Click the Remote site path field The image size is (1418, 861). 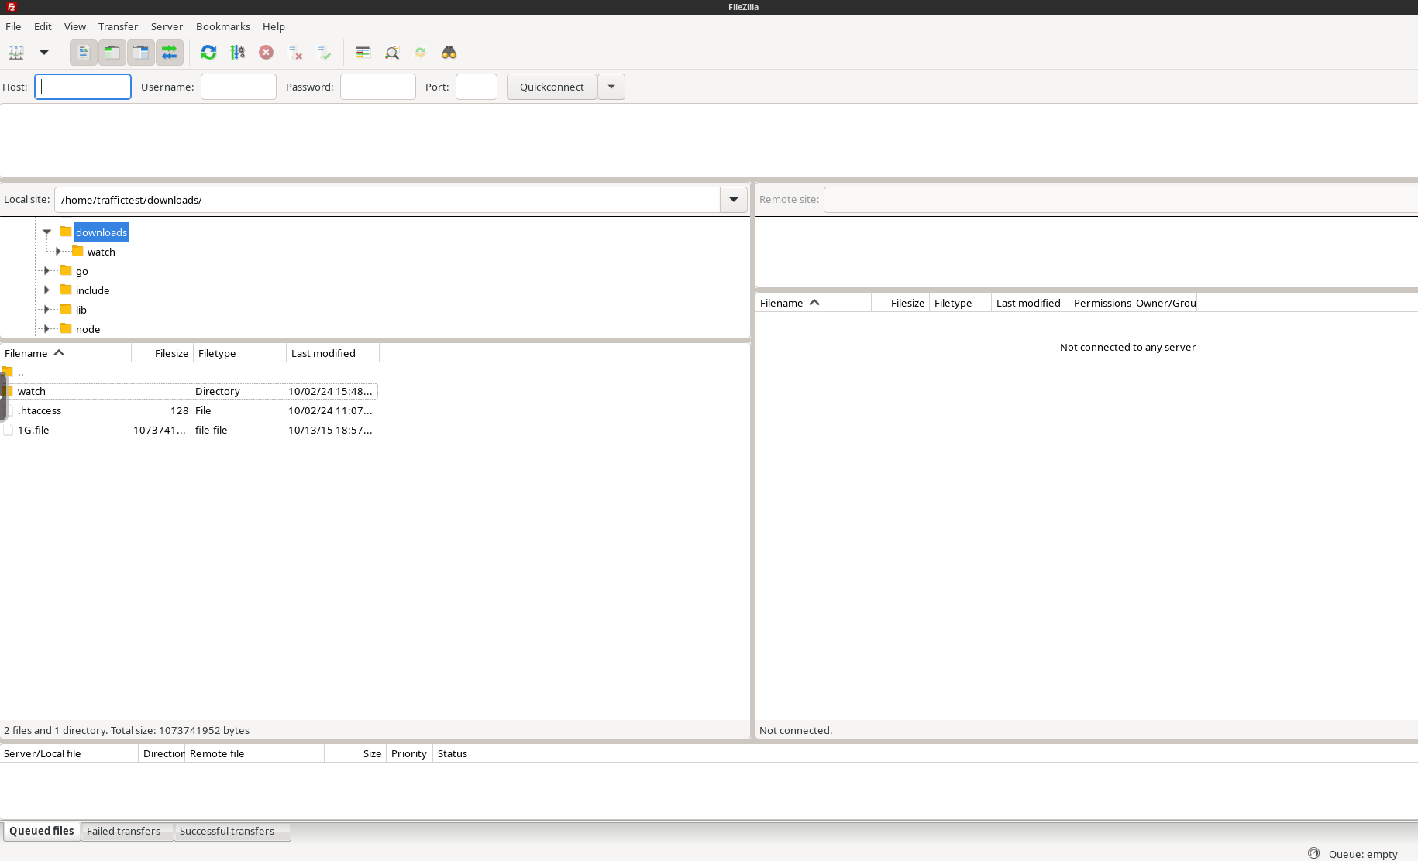click(x=1120, y=200)
